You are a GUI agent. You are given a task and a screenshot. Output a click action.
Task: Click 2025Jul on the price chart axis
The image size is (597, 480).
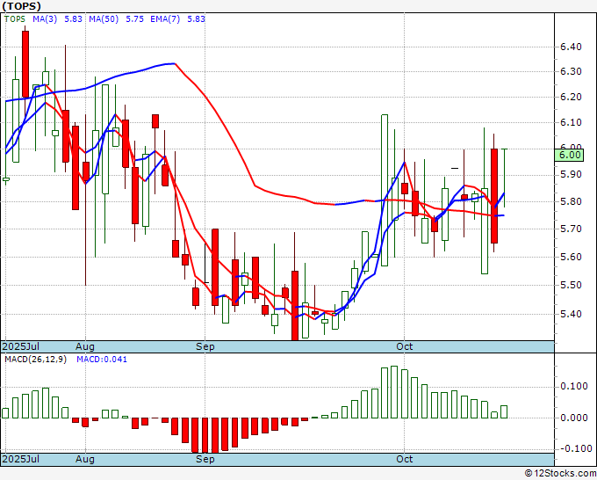click(20, 346)
